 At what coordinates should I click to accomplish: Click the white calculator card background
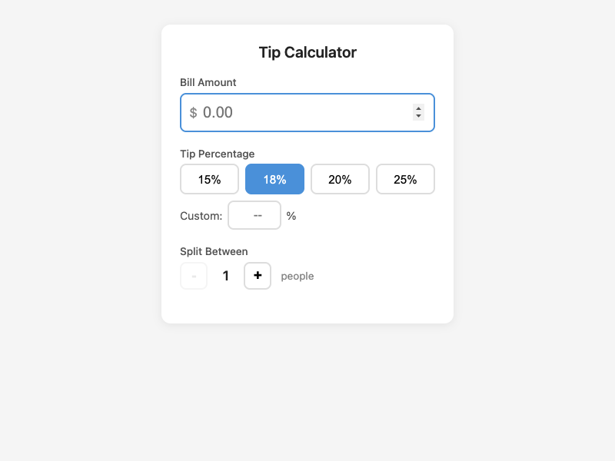[307, 307]
